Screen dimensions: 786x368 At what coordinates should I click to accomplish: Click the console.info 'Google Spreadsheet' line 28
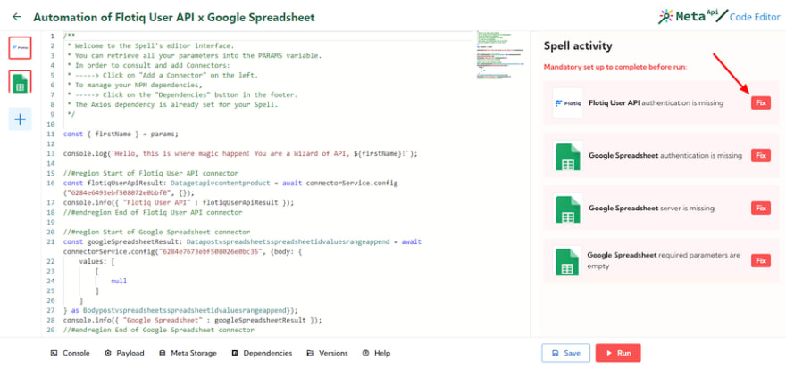click(x=192, y=320)
